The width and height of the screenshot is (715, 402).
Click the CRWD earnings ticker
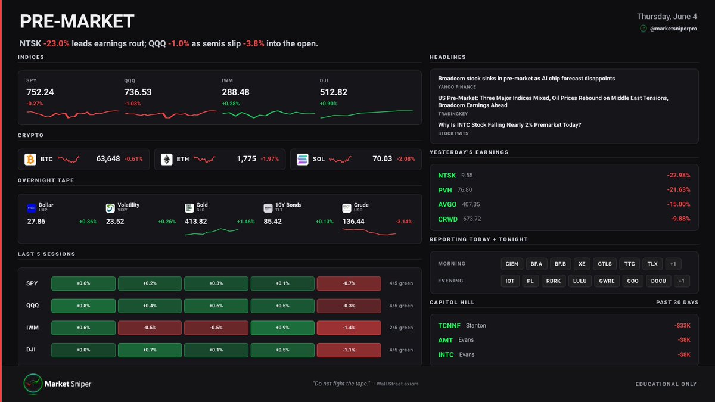pyautogui.click(x=448, y=219)
